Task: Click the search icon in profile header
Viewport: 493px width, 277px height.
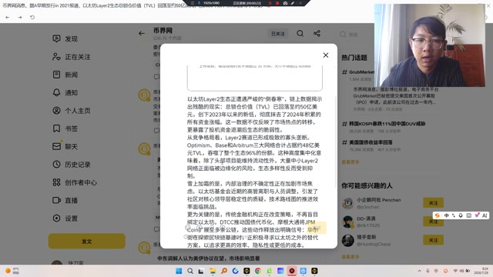Action: coord(300,33)
